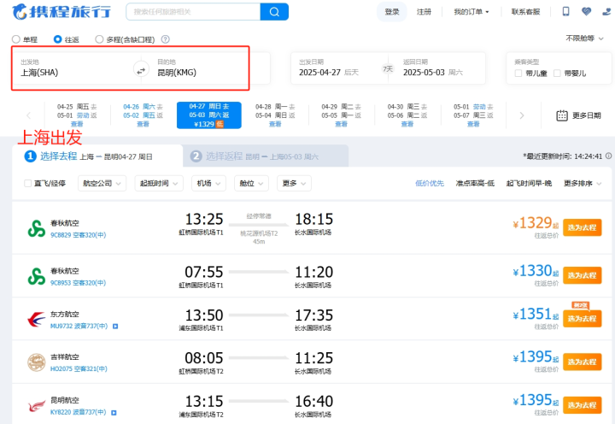Select the 单程 one-way radio button
The width and height of the screenshot is (615, 424).
[x=16, y=39]
